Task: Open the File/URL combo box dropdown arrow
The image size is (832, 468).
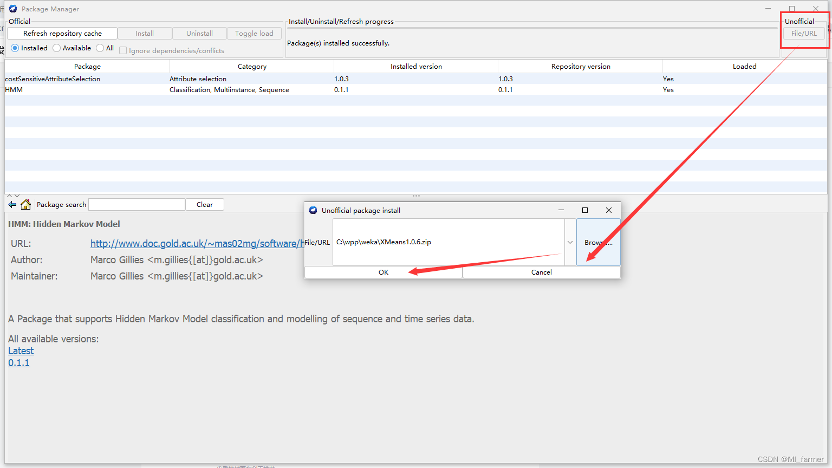Action: [x=570, y=242]
